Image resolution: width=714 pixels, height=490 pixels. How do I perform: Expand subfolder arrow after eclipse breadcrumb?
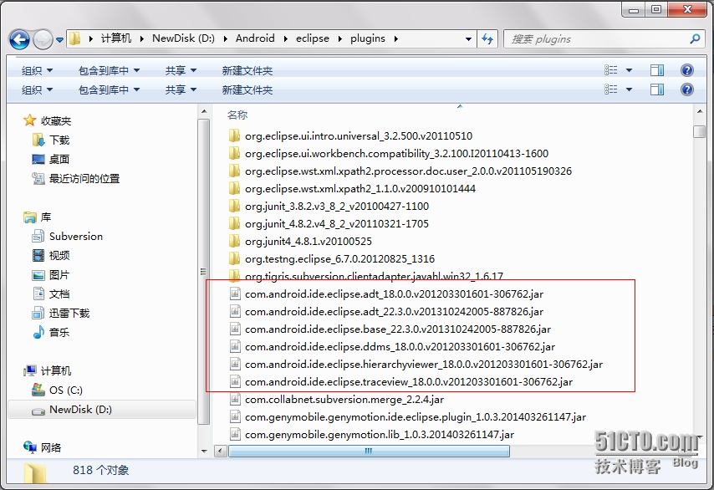pos(339,38)
